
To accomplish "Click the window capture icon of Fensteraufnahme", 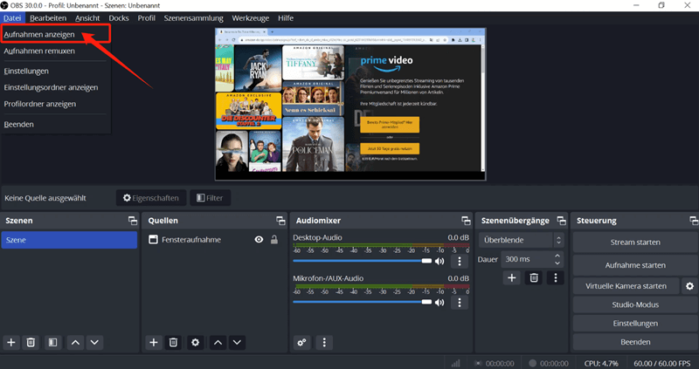I will click(x=154, y=240).
